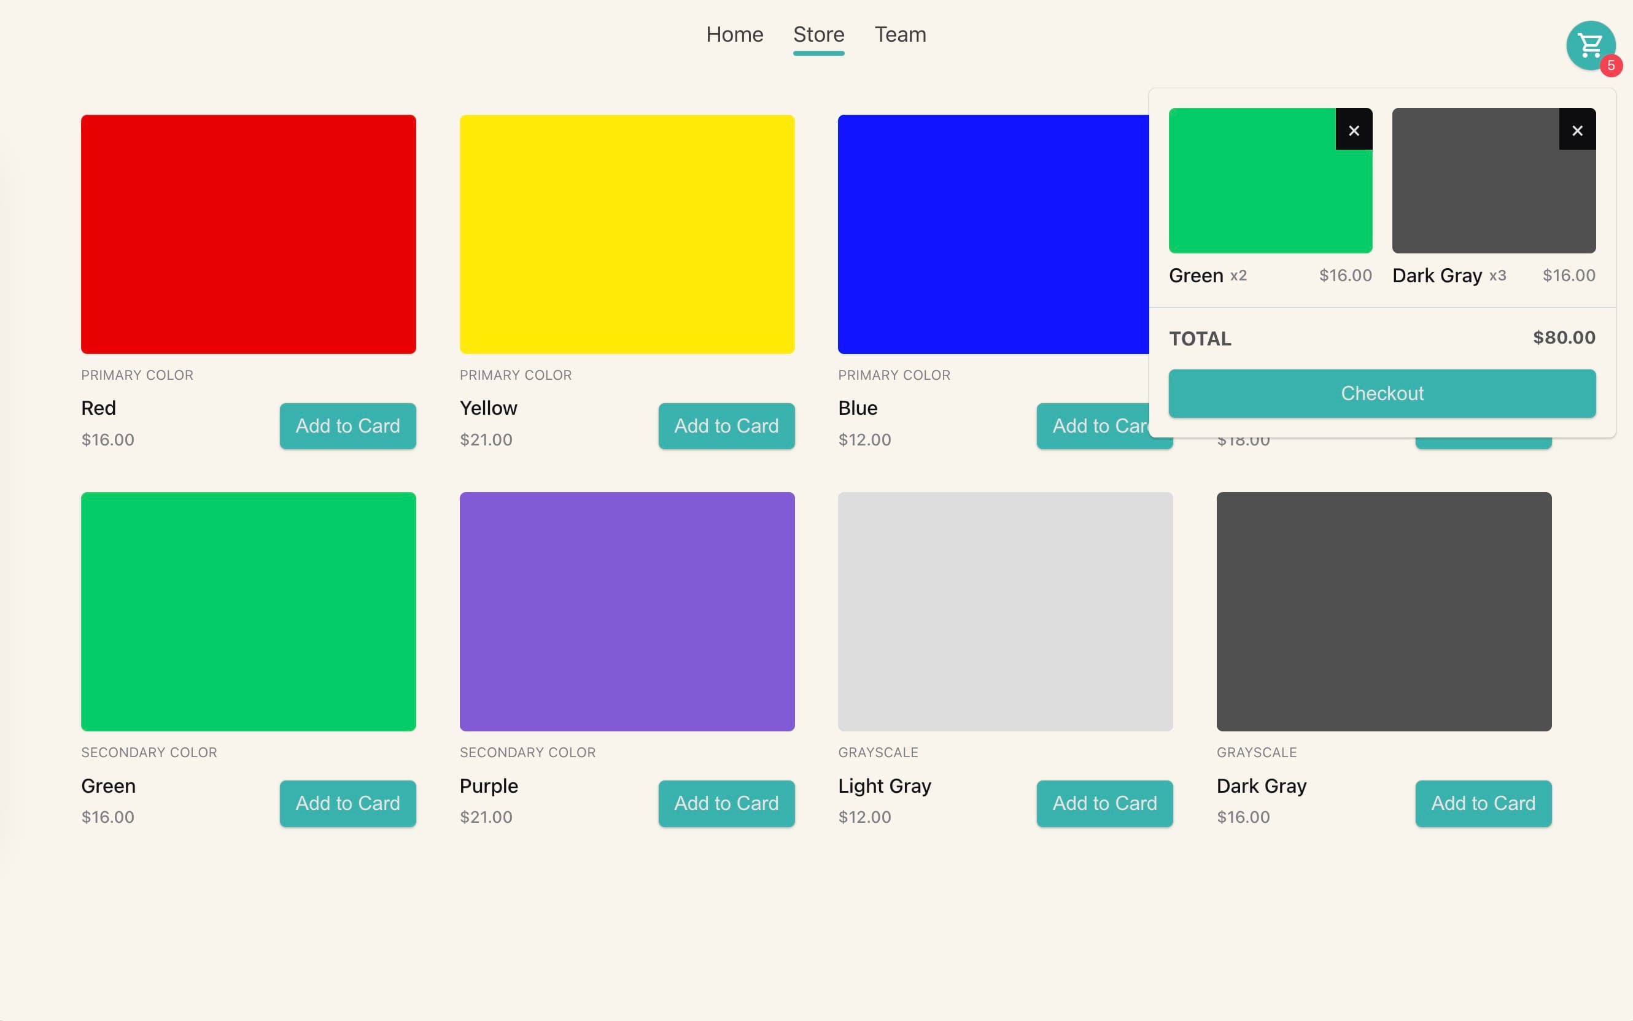Viewport: 1633px width, 1021px height.
Task: Click the Purple $21.00 price
Action: click(486, 817)
